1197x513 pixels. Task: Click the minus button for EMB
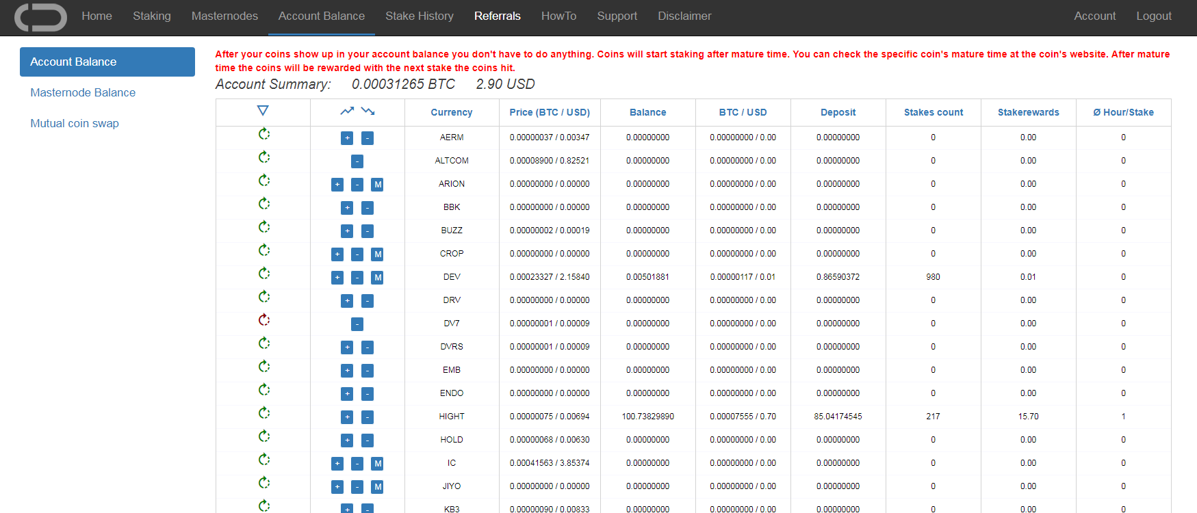tap(368, 371)
